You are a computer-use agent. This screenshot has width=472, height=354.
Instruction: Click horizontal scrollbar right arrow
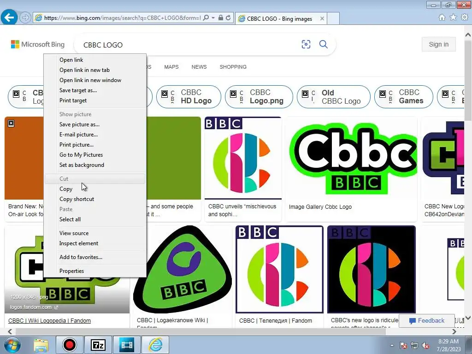coord(454,332)
